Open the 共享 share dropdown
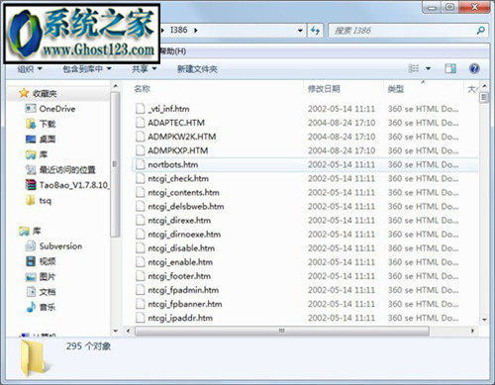The width and height of the screenshot is (495, 385). coord(144,69)
